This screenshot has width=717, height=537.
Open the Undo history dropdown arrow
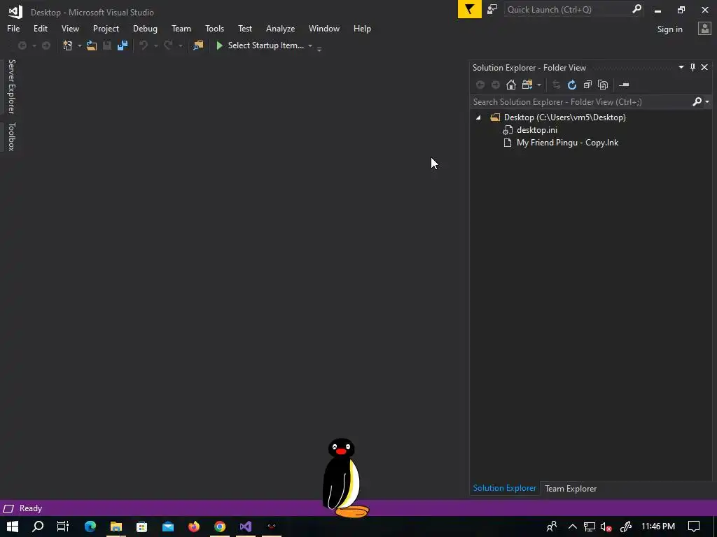(x=156, y=45)
